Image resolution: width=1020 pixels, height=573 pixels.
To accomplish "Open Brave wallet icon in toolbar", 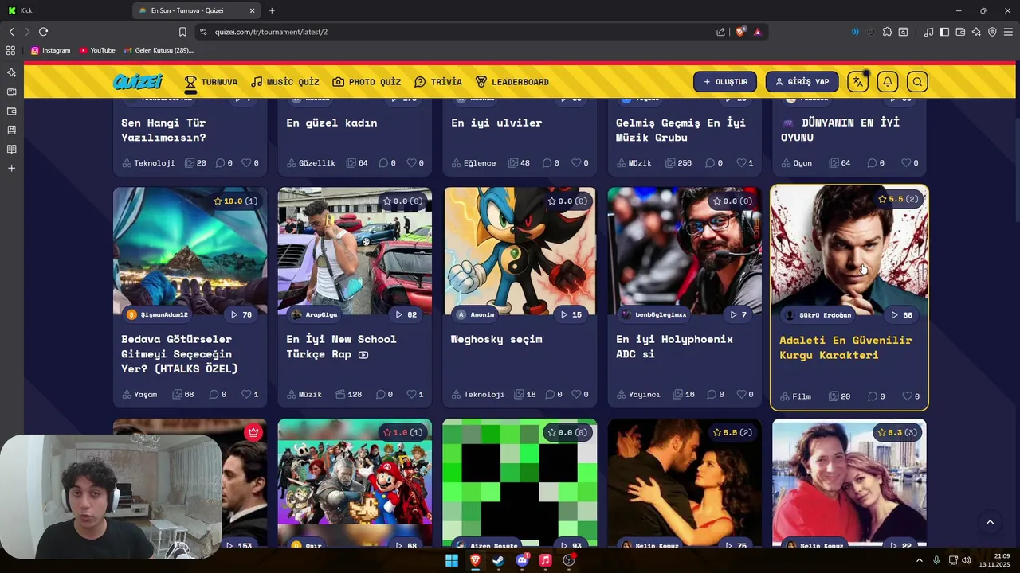I will [x=960, y=32].
